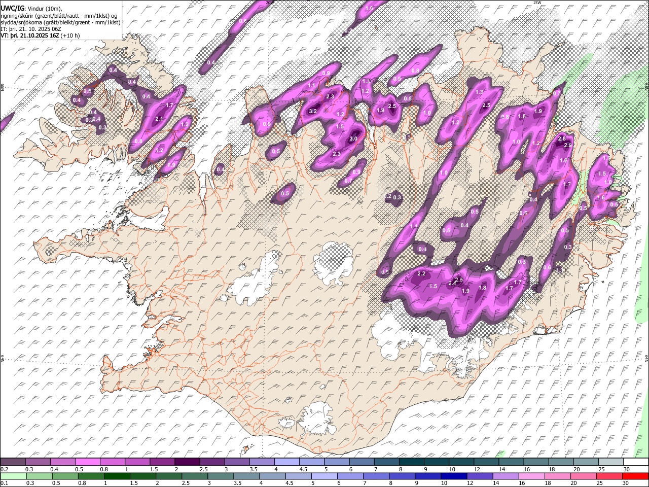This screenshot has width=649, height=487.
Task: Click the 2.8 snowfall value in the east
Action: tap(561, 138)
